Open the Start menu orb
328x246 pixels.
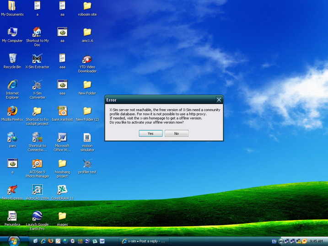(14, 241)
